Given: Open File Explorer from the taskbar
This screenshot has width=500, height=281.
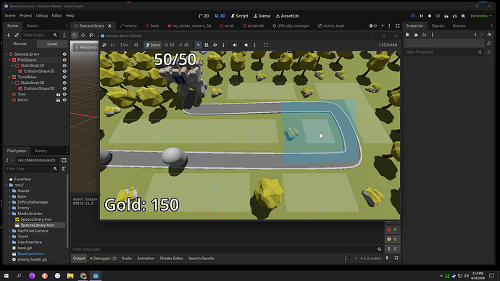Looking at the screenshot, I should (x=70, y=276).
